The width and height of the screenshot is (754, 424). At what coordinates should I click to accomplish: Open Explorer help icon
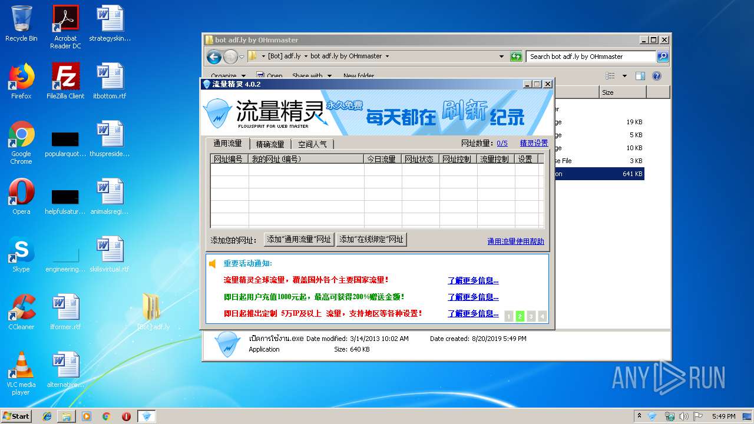tap(657, 76)
